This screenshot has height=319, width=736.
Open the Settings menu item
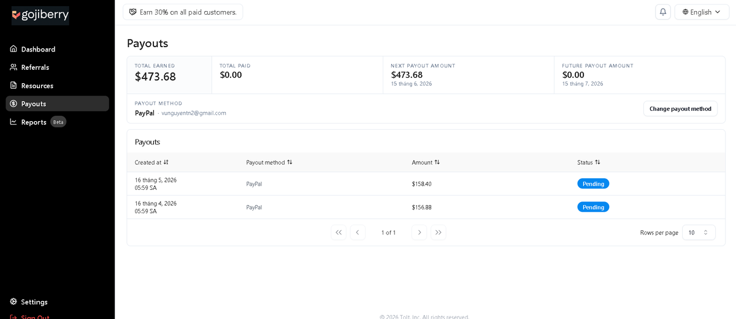57,302
